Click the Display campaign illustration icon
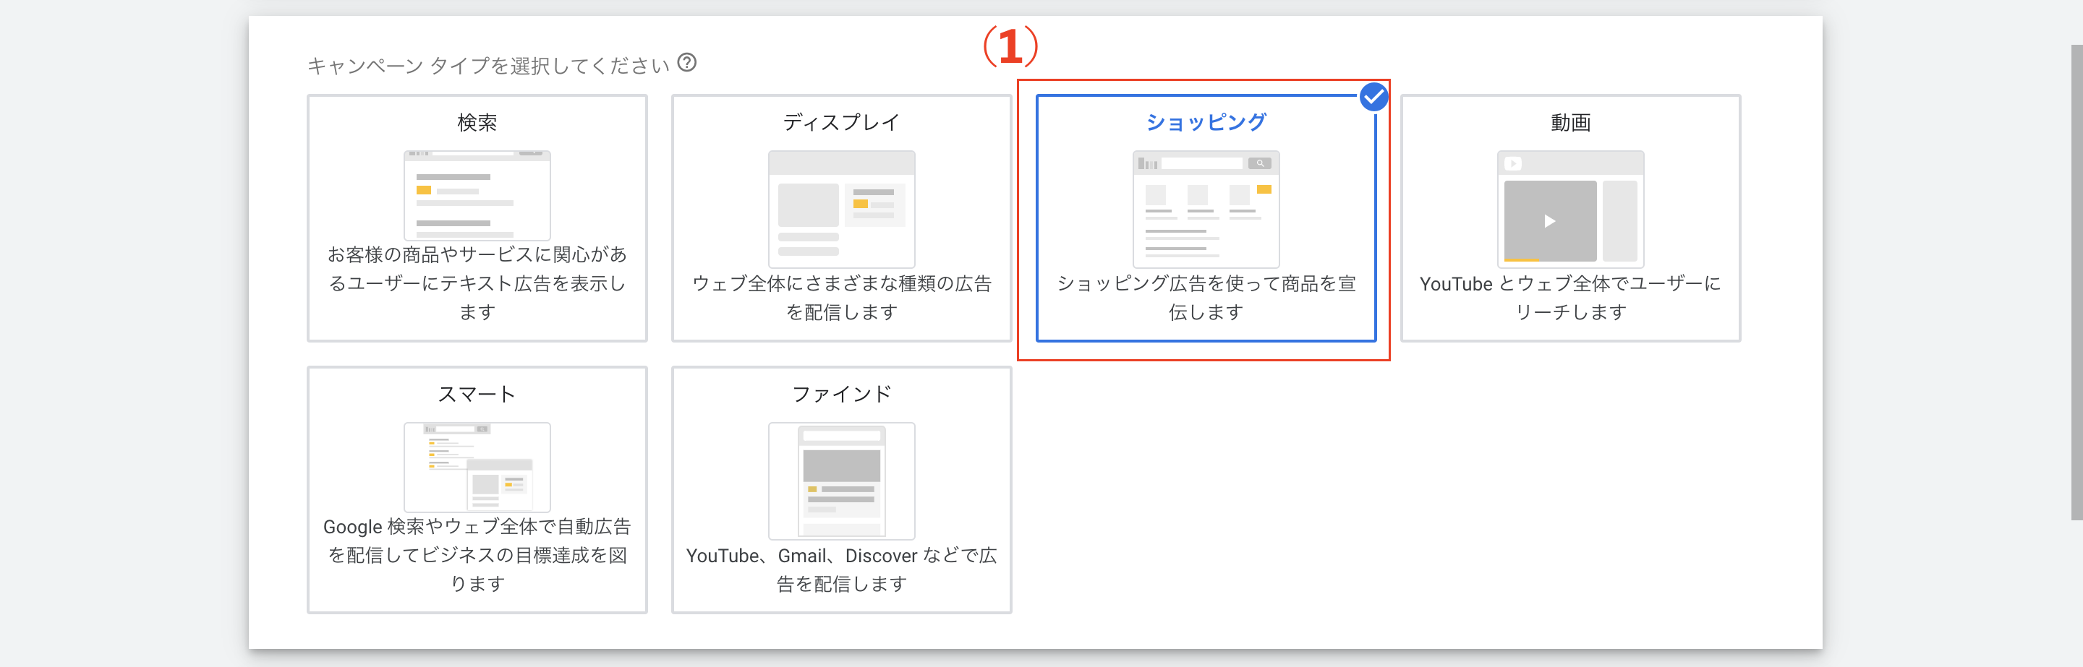This screenshot has width=2083, height=667. (841, 208)
